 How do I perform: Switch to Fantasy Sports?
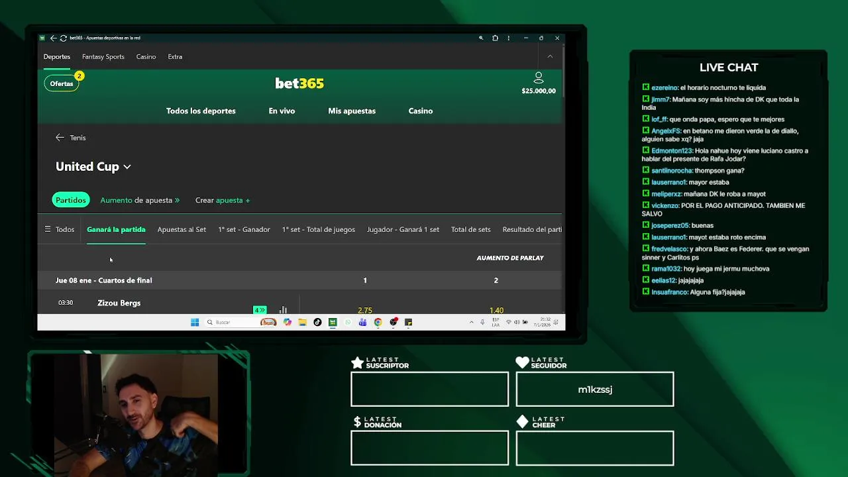103,56
